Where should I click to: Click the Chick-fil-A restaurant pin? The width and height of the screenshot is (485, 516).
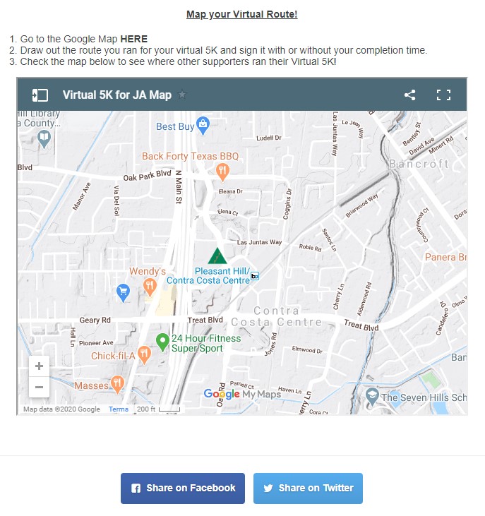[x=144, y=355]
